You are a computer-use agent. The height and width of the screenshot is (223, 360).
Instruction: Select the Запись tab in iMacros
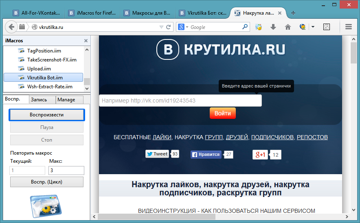tap(42, 100)
